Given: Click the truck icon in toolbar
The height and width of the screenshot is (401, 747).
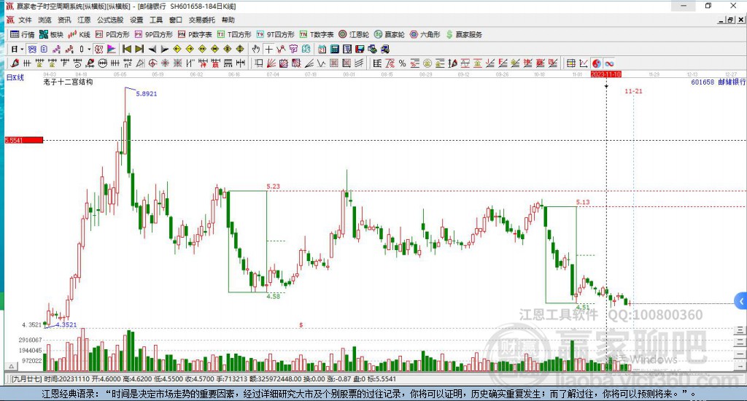Looking at the screenshot, I should pyautogui.click(x=385, y=49).
